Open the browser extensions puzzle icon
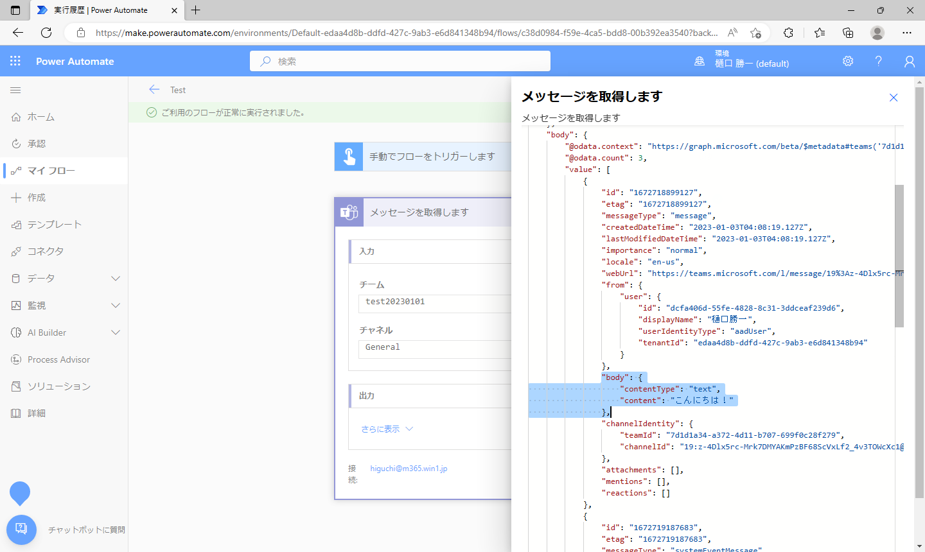This screenshot has width=925, height=552. pyautogui.click(x=788, y=33)
